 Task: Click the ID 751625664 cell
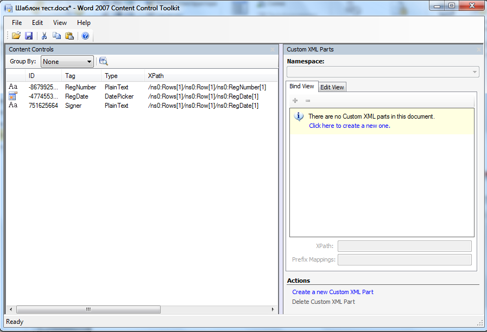[x=43, y=106]
